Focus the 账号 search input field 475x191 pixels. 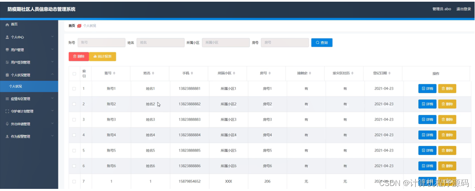(x=101, y=43)
